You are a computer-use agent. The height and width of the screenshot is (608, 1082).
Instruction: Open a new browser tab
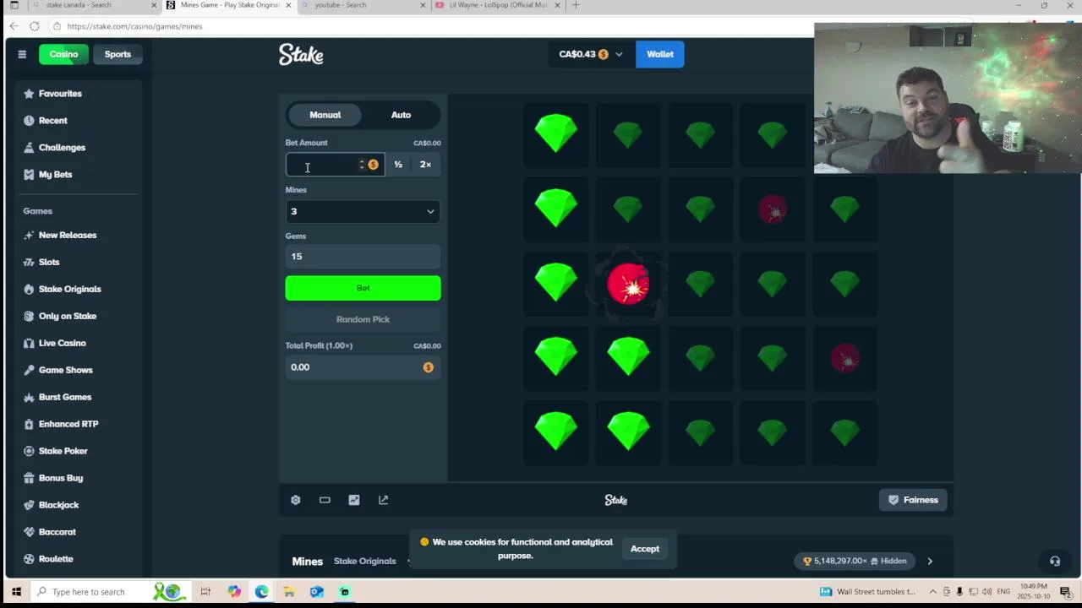576,5
